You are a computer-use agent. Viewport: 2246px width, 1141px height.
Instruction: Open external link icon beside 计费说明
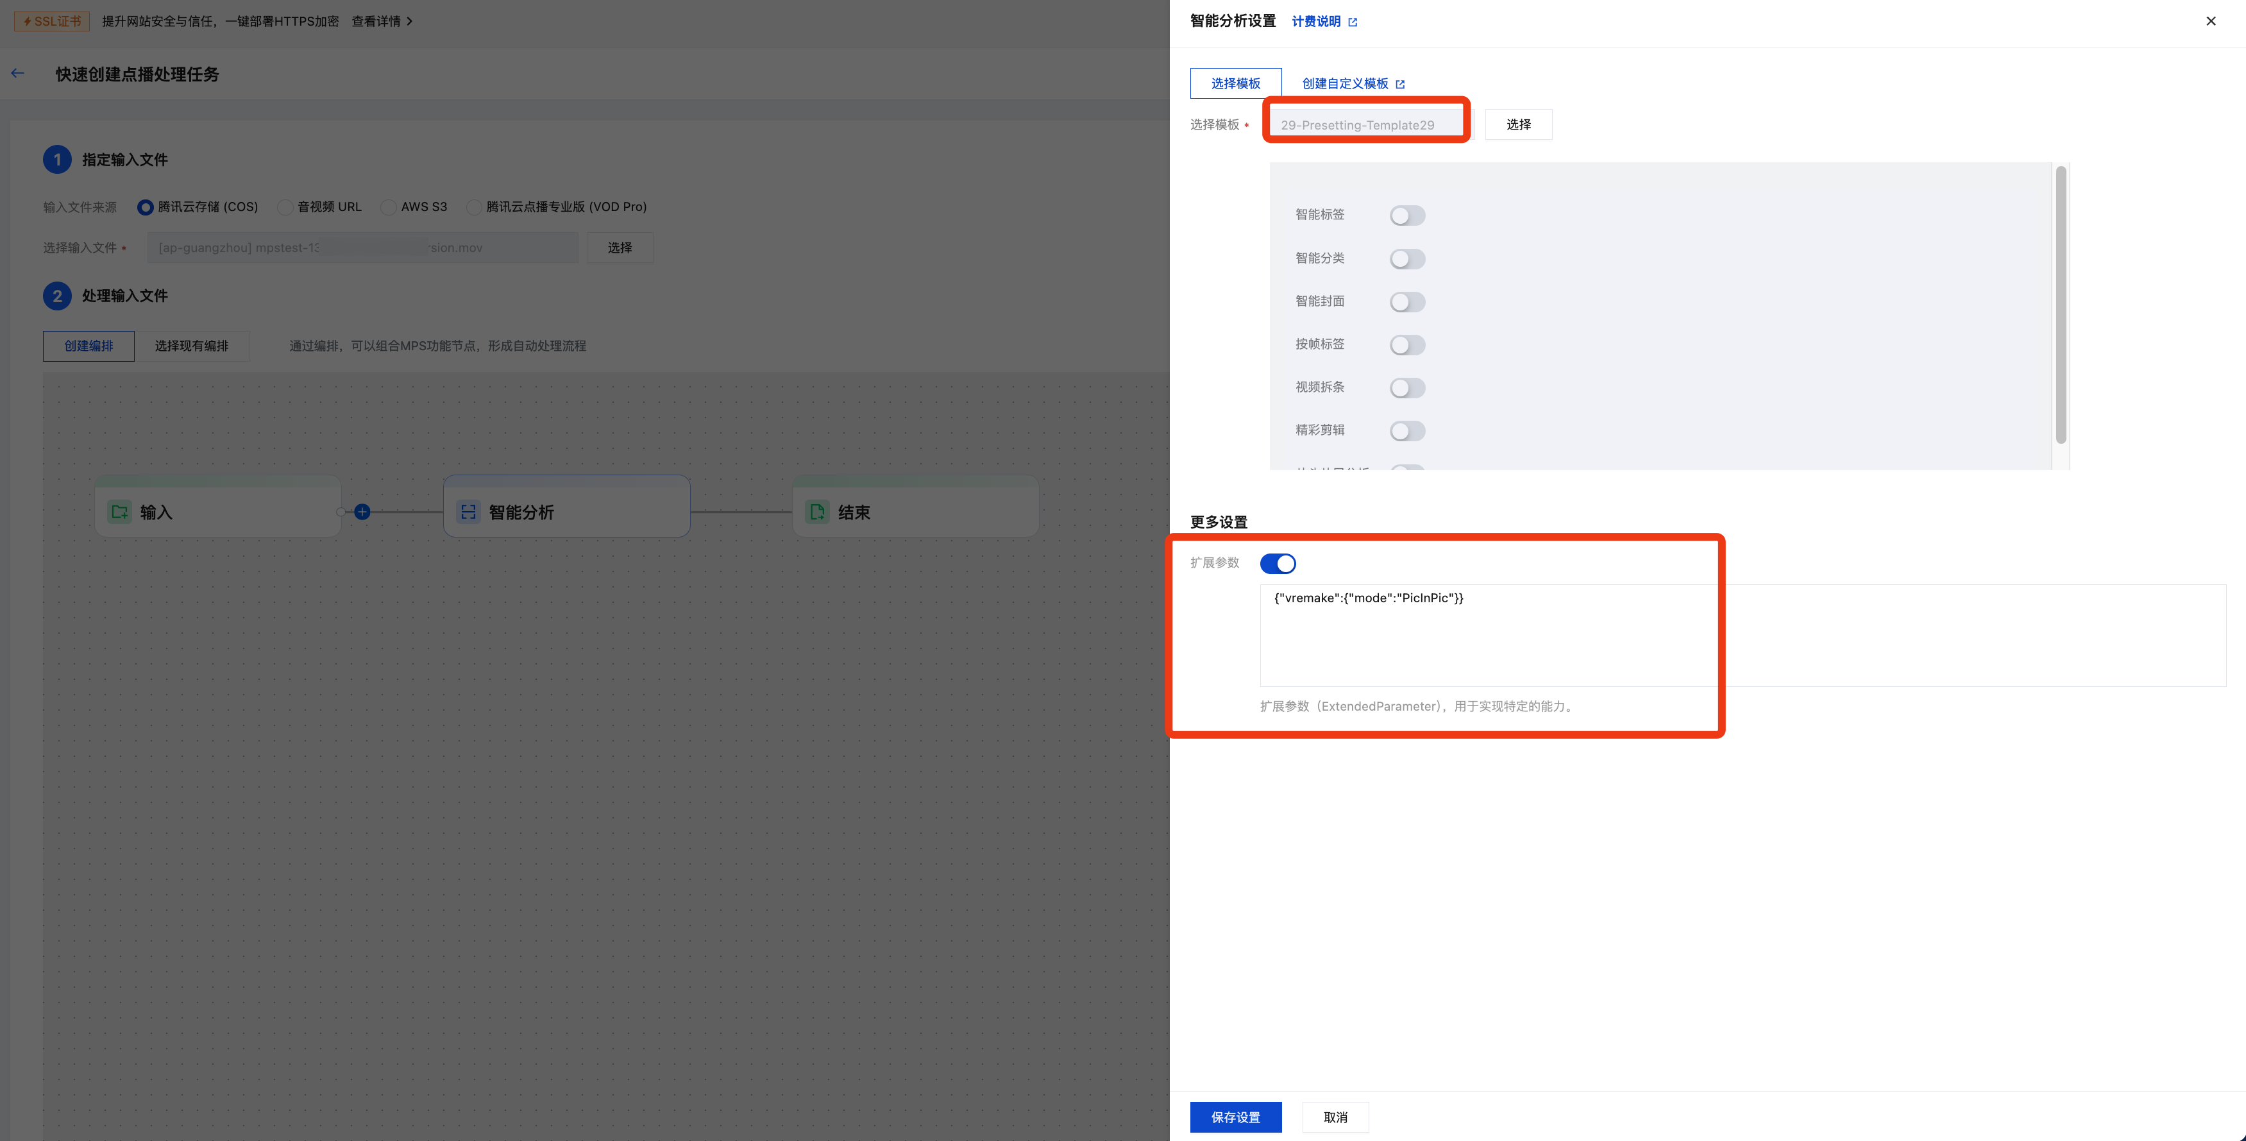pyautogui.click(x=1353, y=22)
